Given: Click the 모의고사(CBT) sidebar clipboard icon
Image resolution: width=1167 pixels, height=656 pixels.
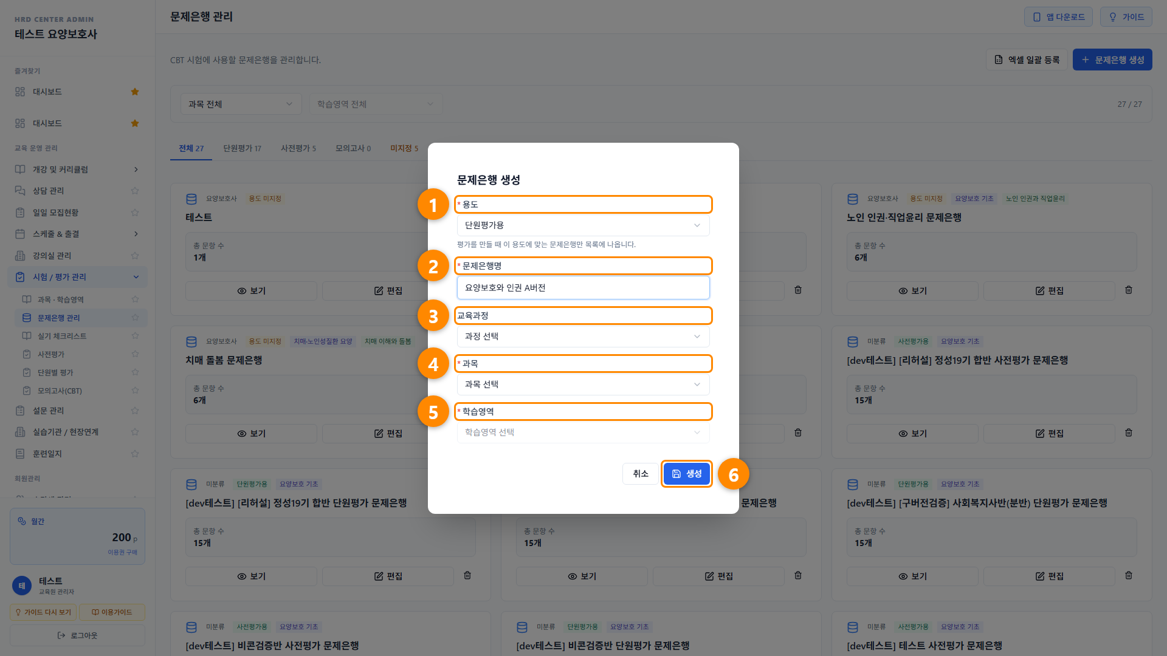Looking at the screenshot, I should click(27, 391).
